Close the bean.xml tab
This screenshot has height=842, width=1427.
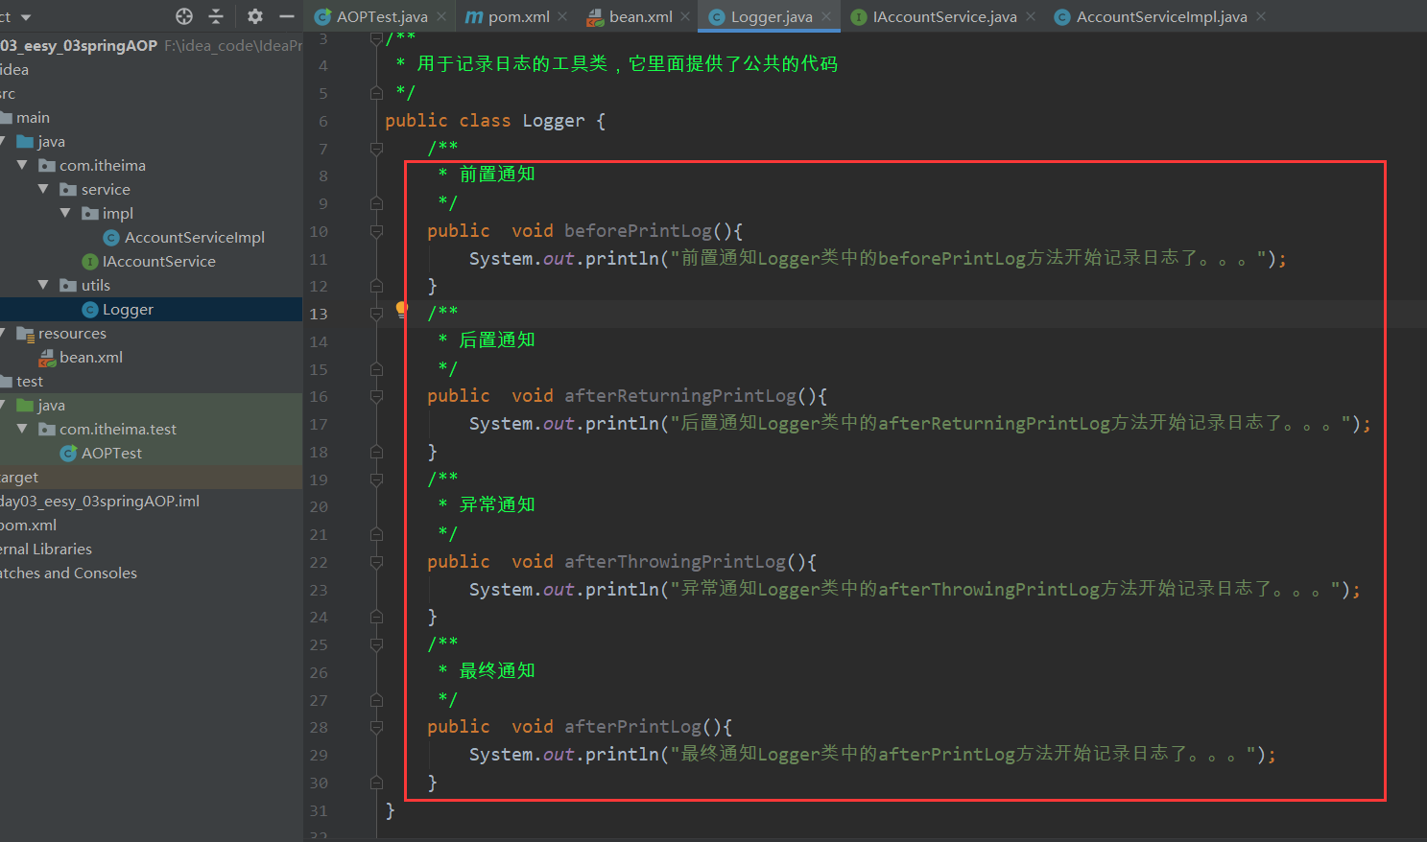[x=685, y=16]
